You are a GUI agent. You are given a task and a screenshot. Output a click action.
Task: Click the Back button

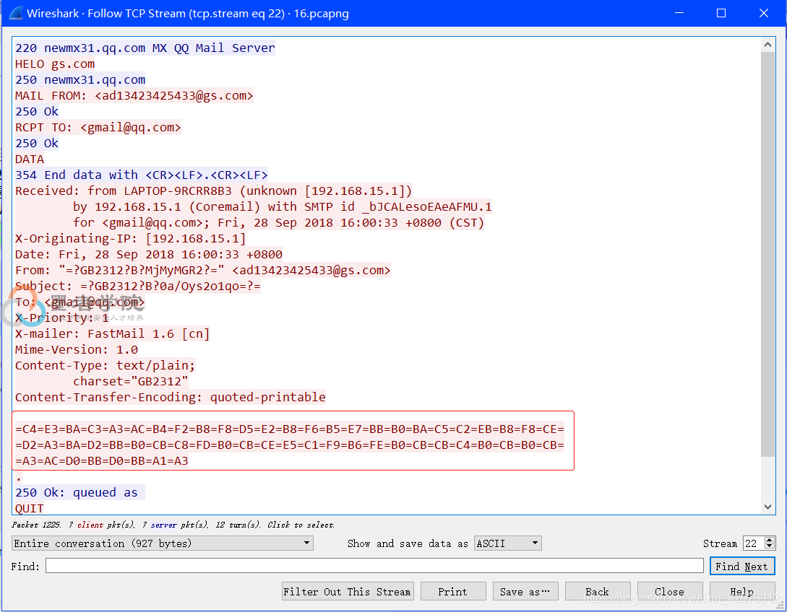point(597,592)
